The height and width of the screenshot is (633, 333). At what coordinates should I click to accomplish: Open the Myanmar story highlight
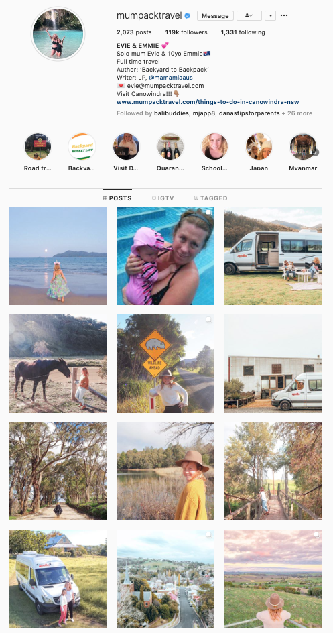click(x=303, y=147)
